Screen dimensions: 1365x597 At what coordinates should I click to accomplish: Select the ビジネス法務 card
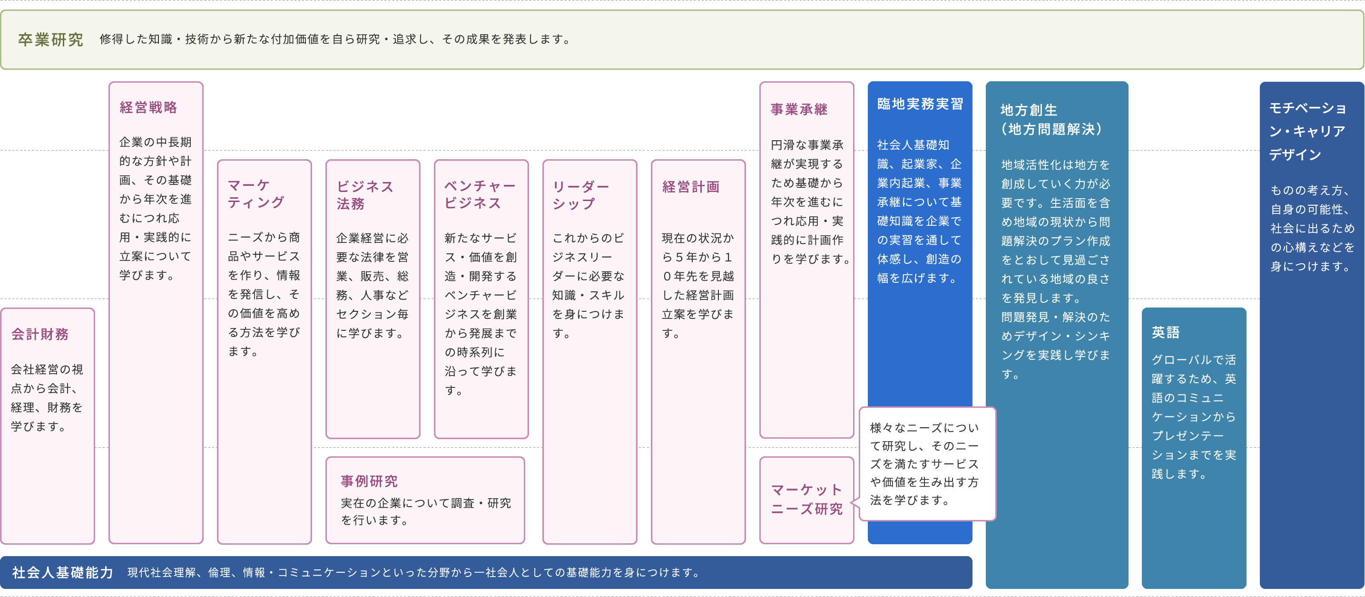[x=373, y=299]
